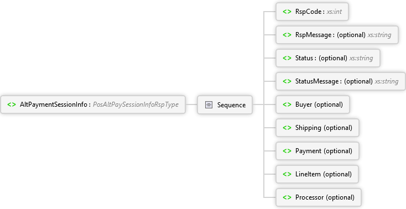This screenshot has height=209, width=406.
Task: Click element icon next to StatusMessage
Action: (287, 81)
